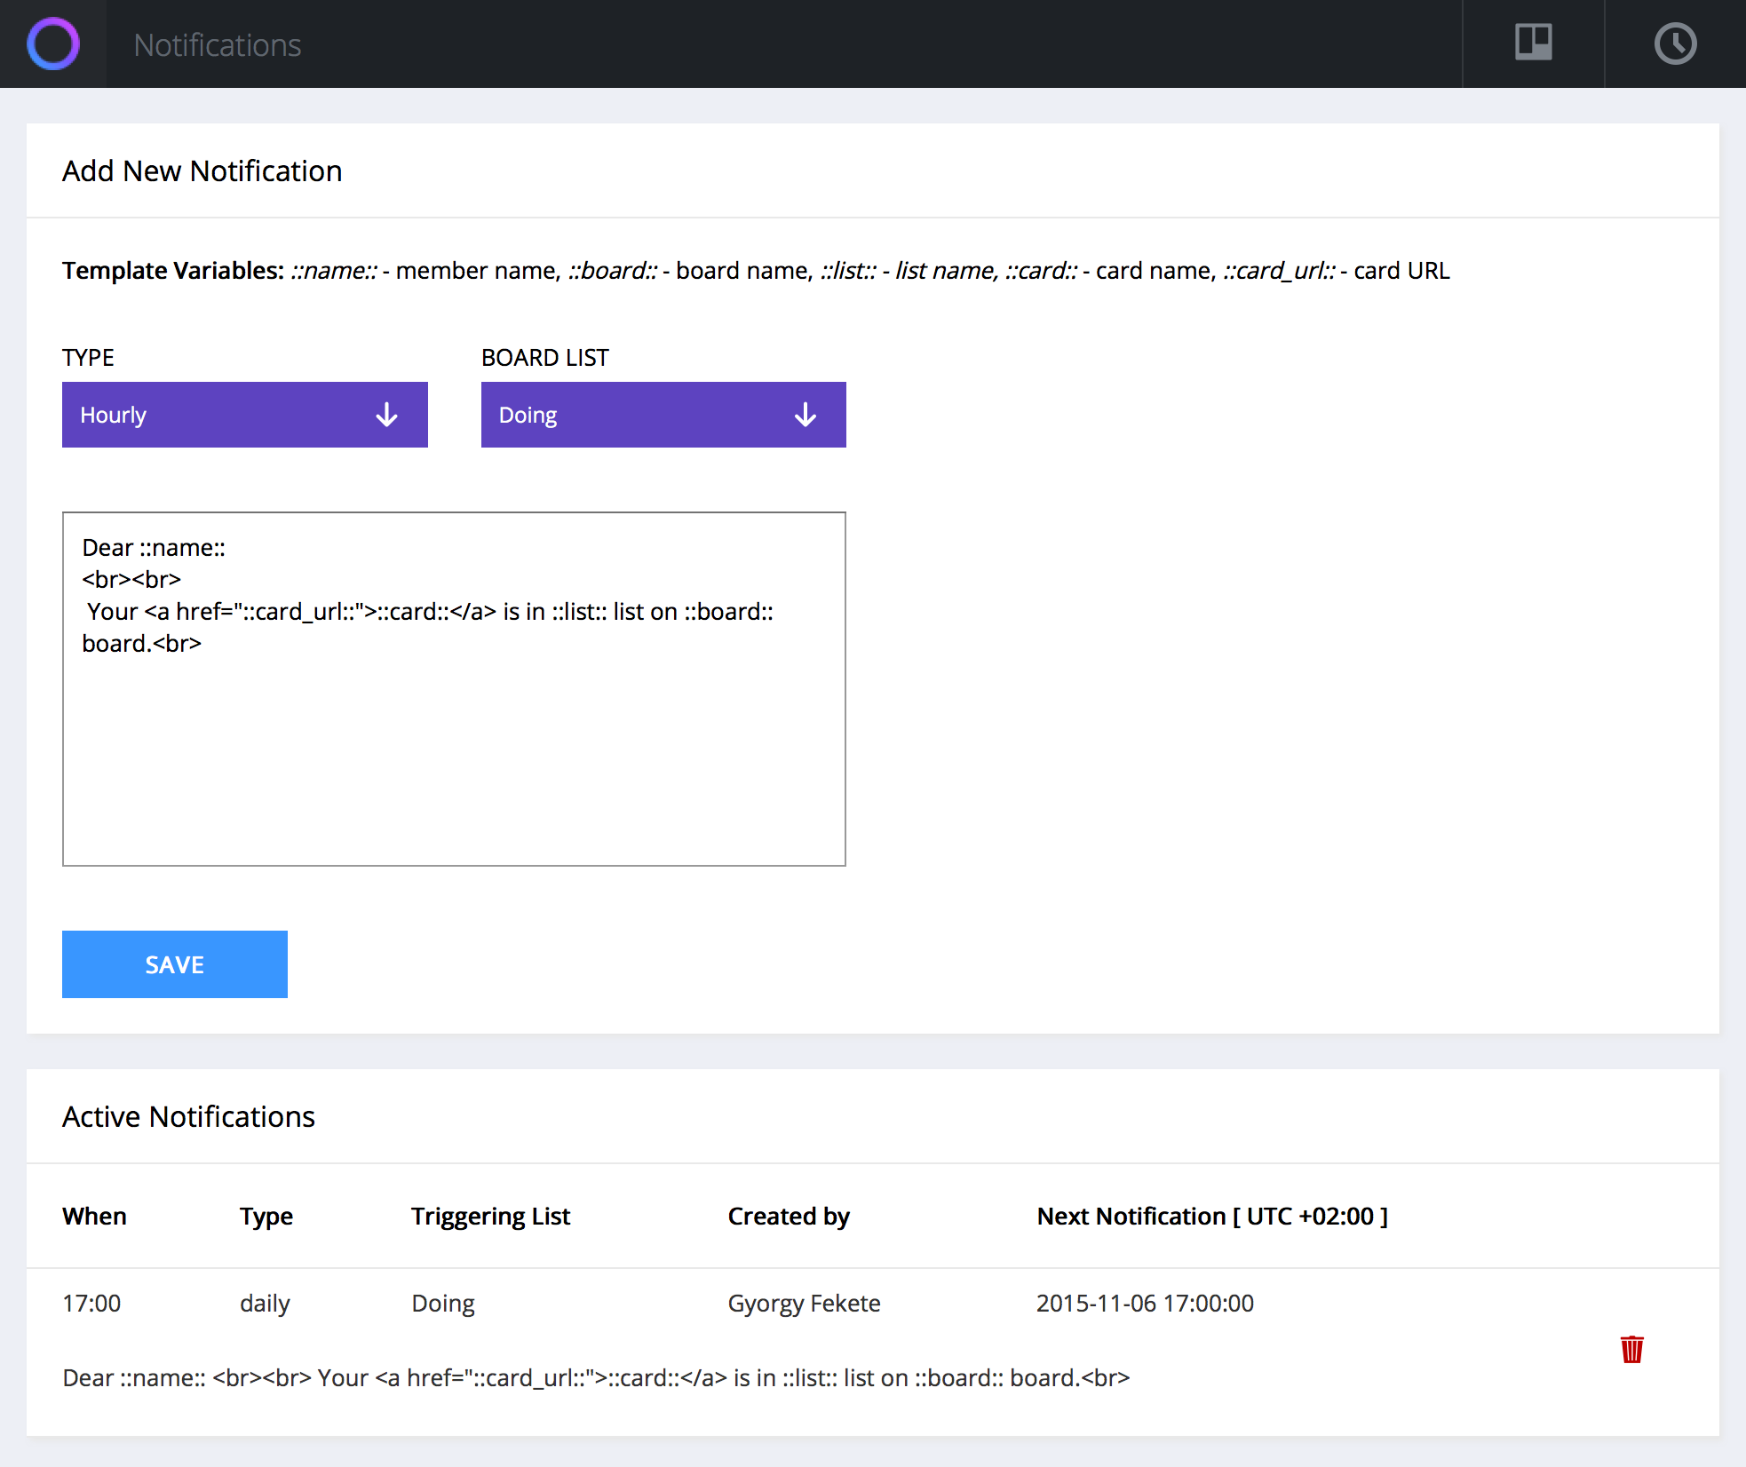The height and width of the screenshot is (1467, 1746).
Task: Click the Created by column header
Action: coord(788,1216)
